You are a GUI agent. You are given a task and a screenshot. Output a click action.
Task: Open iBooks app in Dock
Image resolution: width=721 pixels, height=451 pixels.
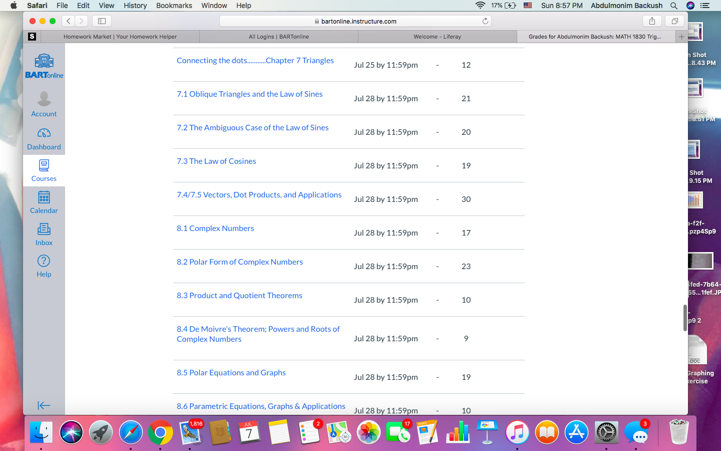tap(547, 432)
